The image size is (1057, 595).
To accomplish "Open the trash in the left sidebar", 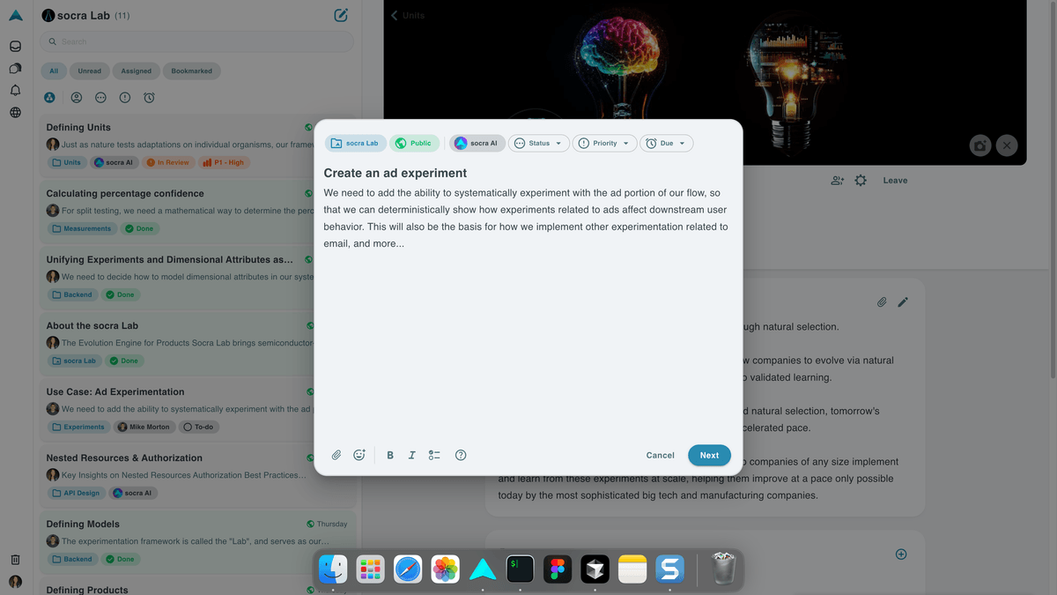I will coord(15,559).
